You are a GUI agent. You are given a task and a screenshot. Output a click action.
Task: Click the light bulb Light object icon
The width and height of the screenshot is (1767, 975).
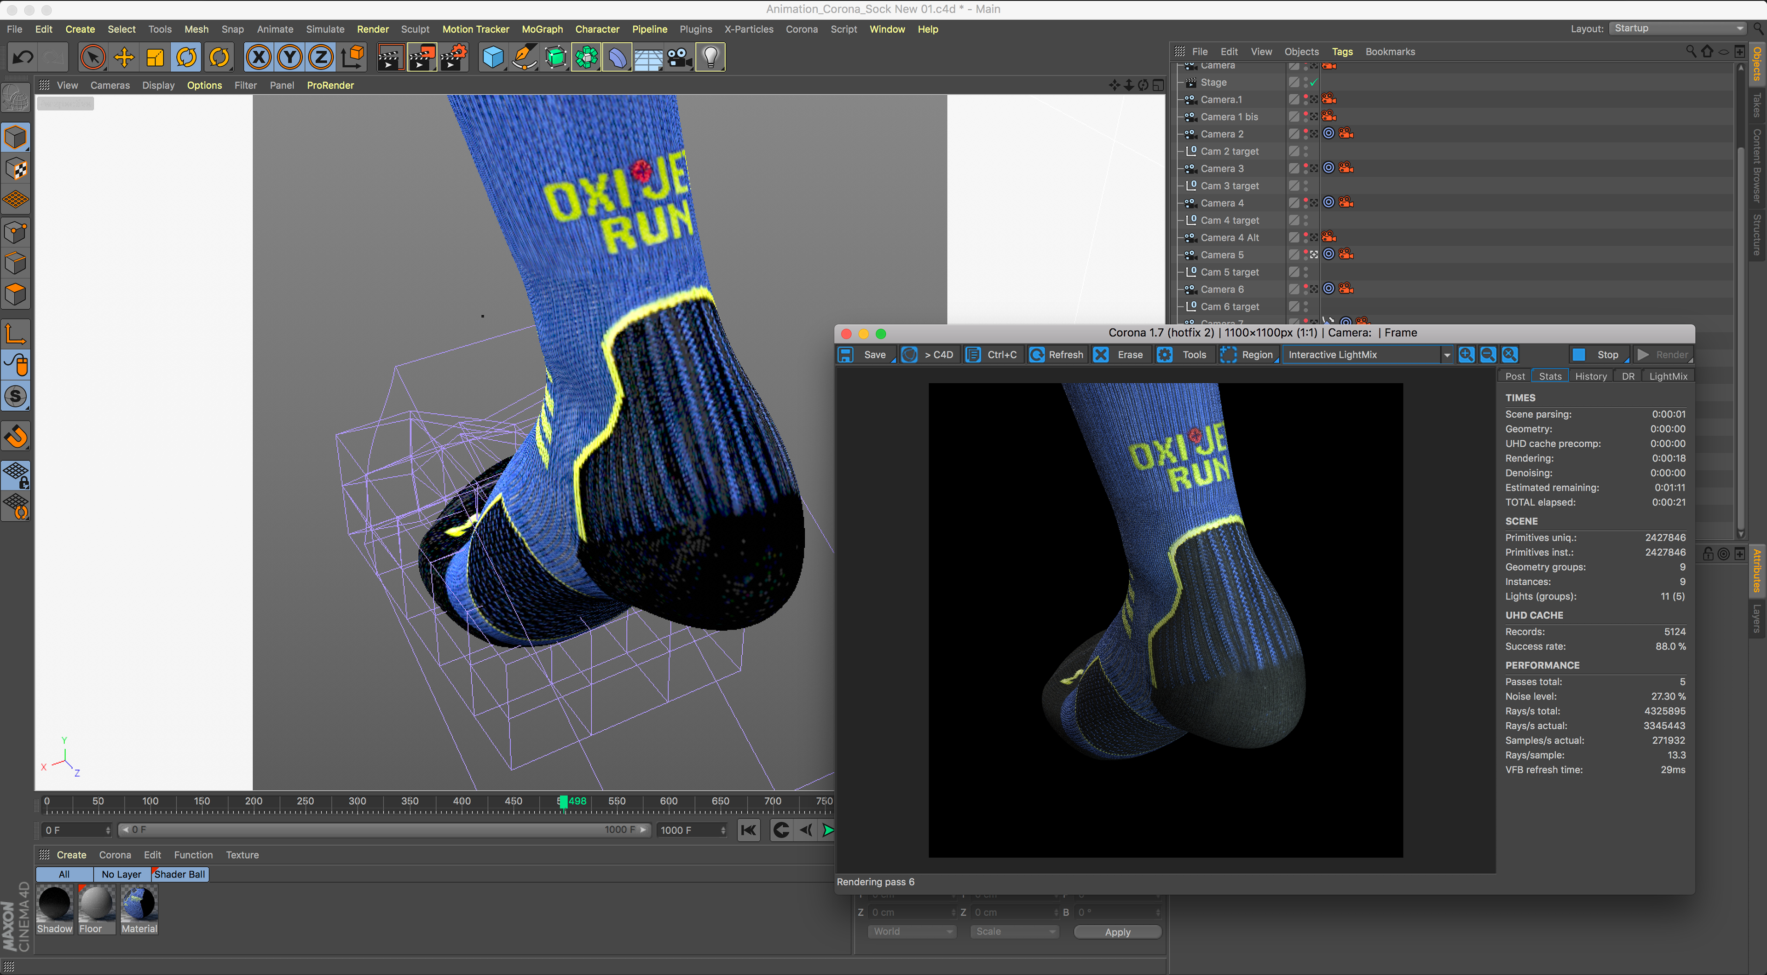710,58
